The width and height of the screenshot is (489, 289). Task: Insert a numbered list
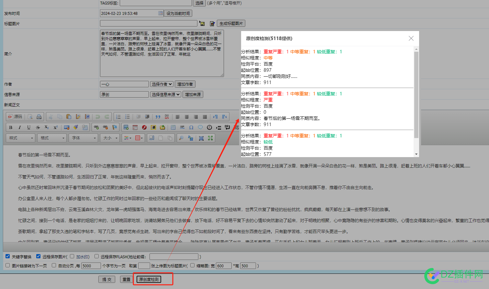pos(118,117)
